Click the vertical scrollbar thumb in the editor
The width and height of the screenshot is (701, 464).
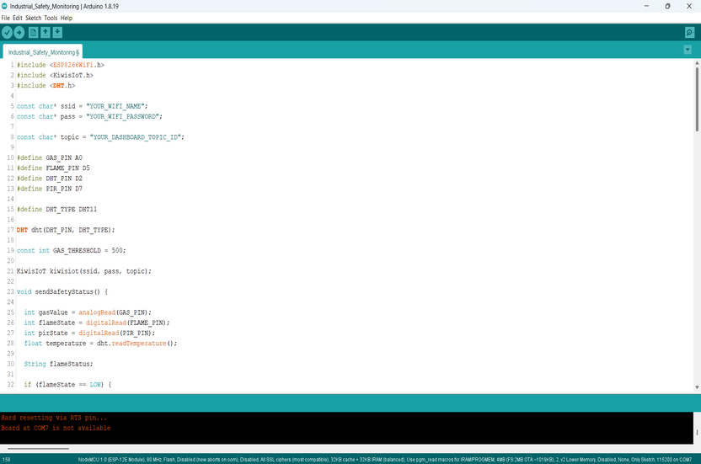[x=697, y=99]
